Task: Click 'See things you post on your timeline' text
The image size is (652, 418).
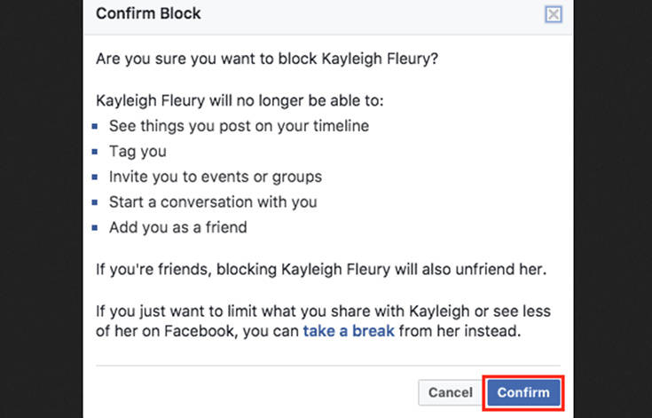Action: click(240, 126)
